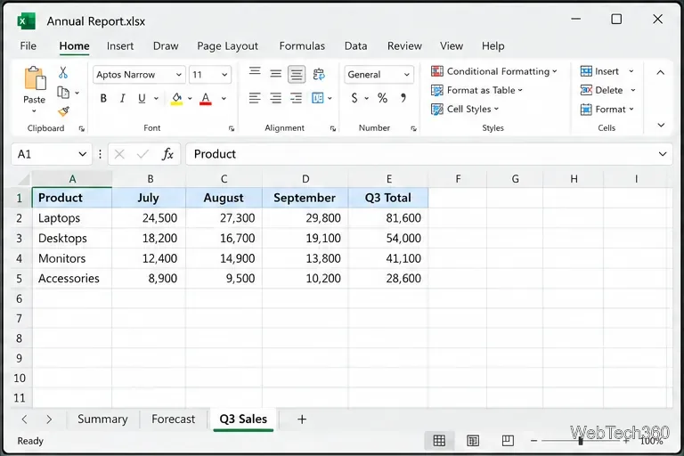684x456 pixels.
Task: Collapse the ribbon with the up chevron
Action: [x=661, y=72]
